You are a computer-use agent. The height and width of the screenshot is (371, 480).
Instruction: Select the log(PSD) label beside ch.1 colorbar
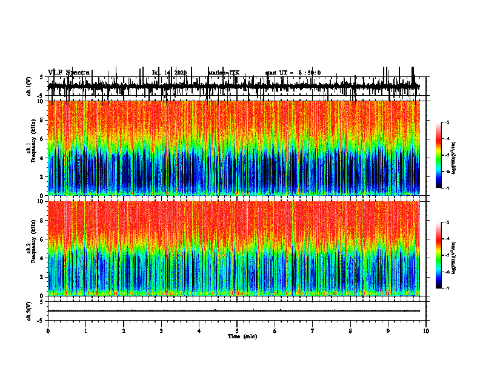click(454, 158)
